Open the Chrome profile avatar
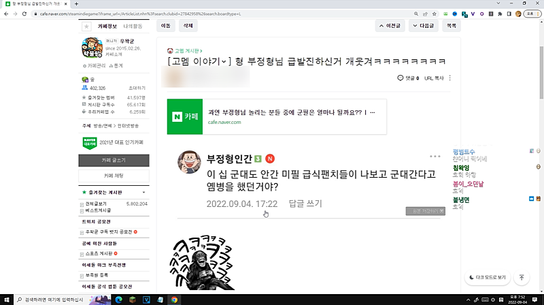544x305 pixels. tap(518, 14)
